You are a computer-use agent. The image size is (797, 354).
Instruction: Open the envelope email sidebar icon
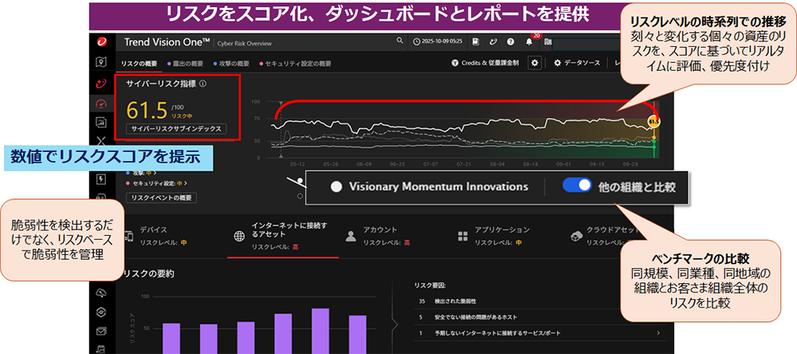coord(101,331)
